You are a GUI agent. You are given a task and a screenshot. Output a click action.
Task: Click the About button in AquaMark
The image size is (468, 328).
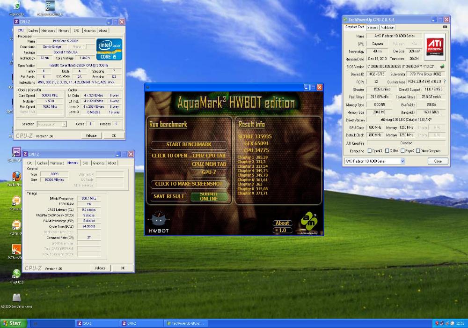tap(282, 223)
